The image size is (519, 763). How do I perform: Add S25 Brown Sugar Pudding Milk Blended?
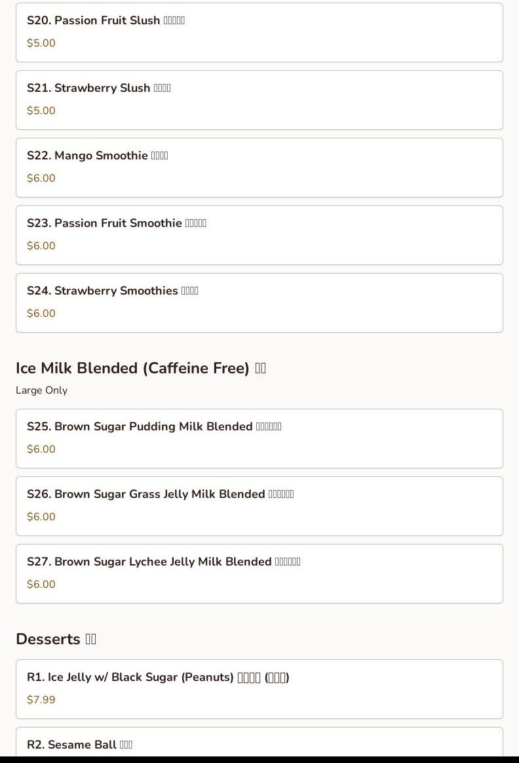tap(259, 438)
